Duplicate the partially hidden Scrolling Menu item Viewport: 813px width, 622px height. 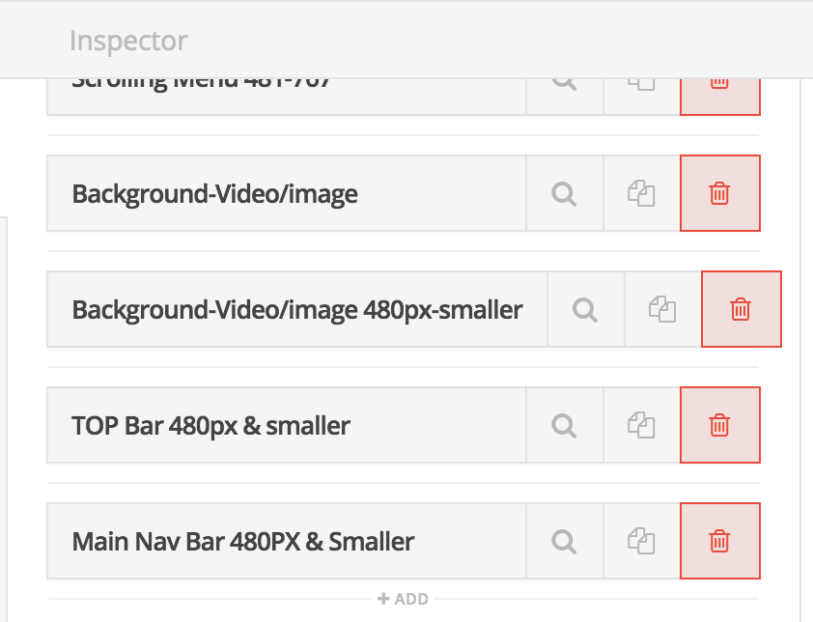coord(641,85)
